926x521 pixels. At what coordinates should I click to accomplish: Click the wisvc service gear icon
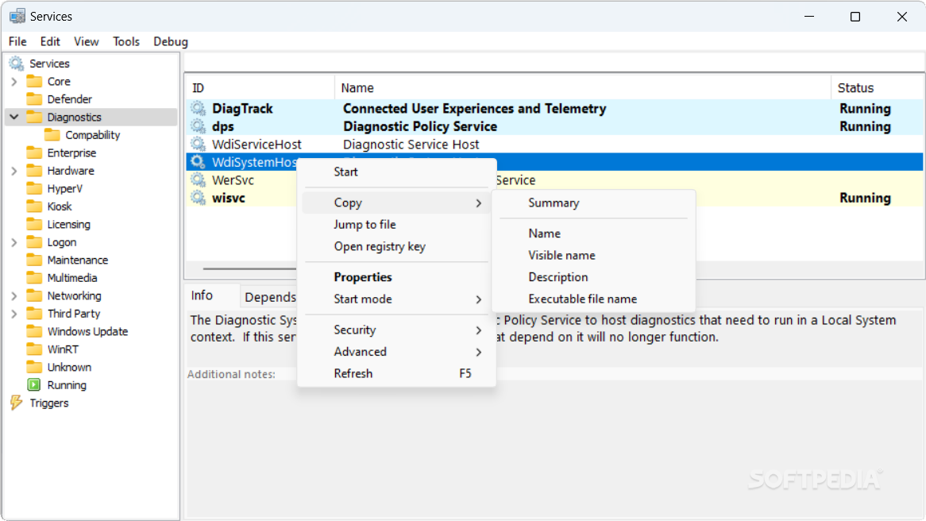[x=198, y=197]
